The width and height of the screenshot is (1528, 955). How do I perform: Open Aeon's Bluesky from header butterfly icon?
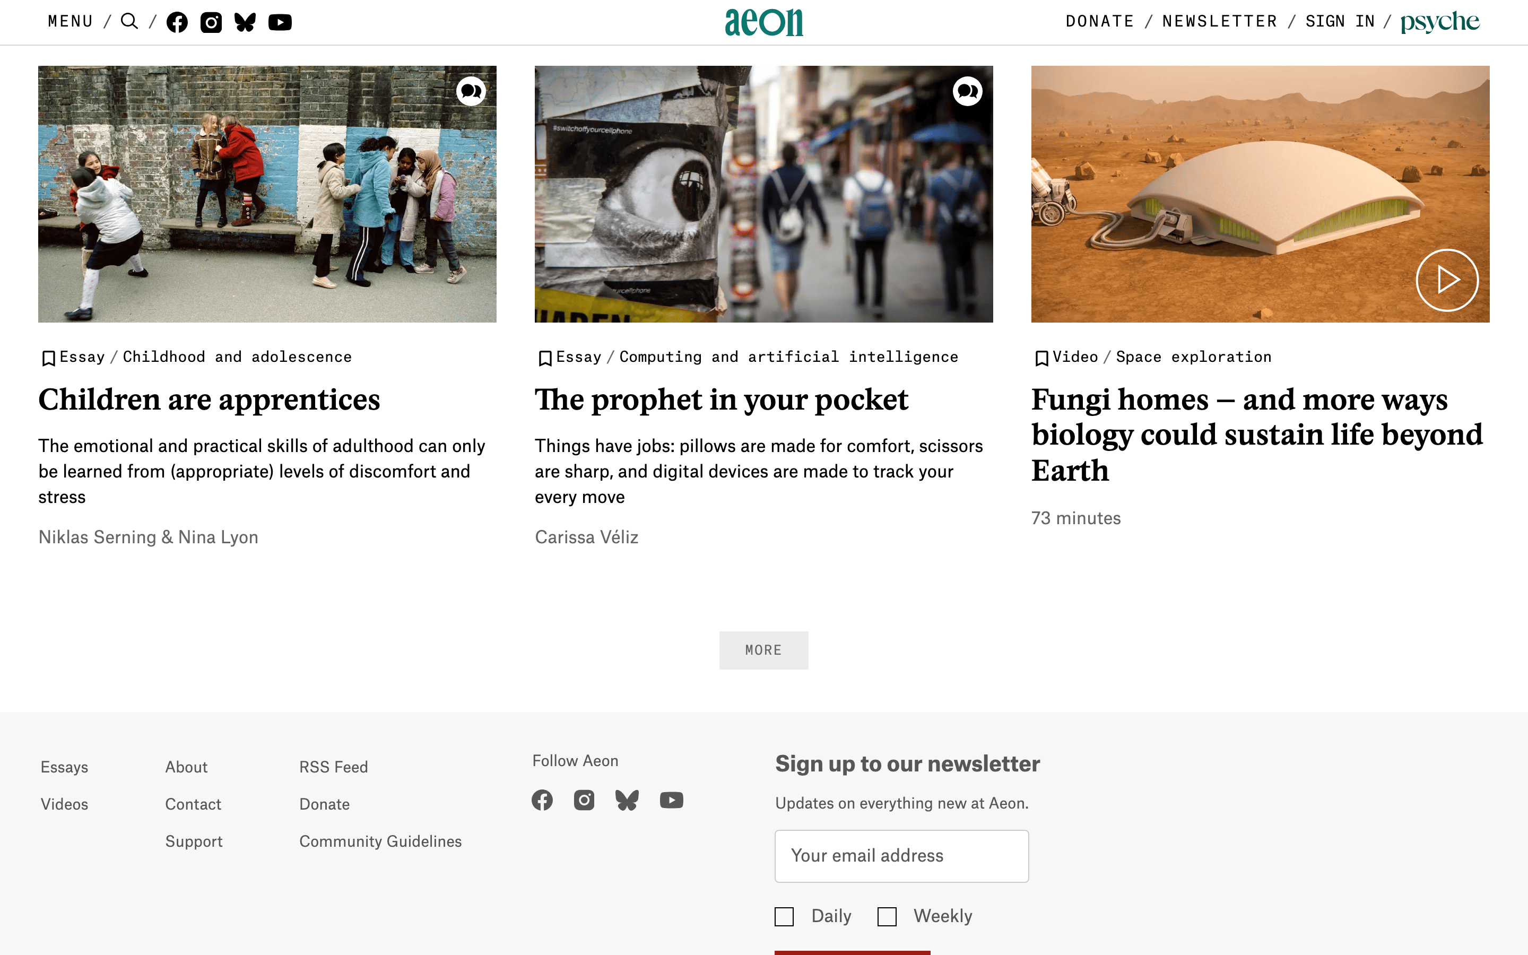tap(245, 22)
